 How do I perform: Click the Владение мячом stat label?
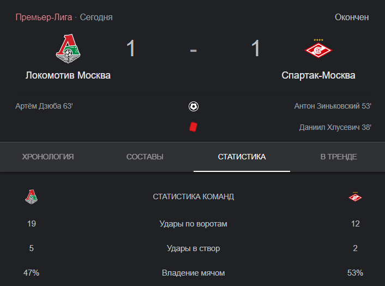coord(193,273)
